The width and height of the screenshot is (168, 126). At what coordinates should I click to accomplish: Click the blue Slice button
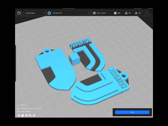click(x=132, y=112)
